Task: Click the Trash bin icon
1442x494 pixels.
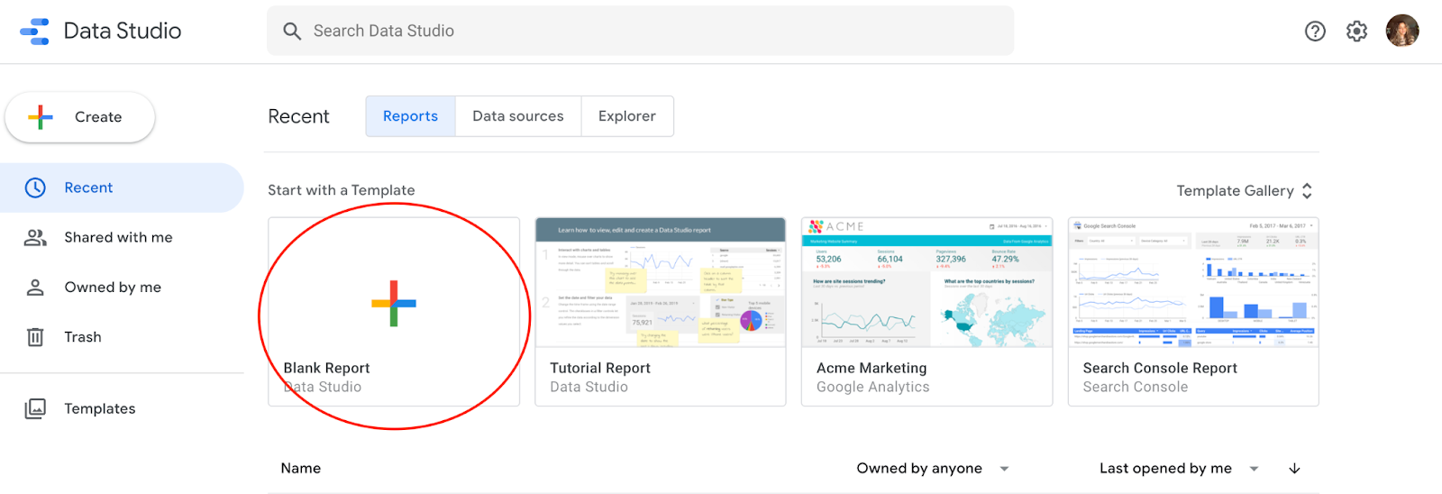Action: [x=35, y=337]
